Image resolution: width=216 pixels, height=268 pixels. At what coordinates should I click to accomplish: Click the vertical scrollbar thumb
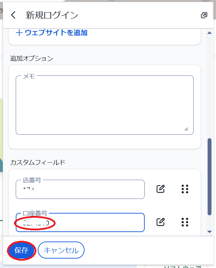(210, 176)
